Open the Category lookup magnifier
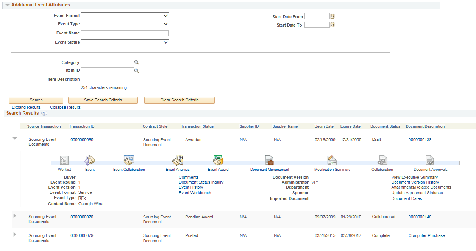Screen dimensions: 476x251 click(137, 62)
